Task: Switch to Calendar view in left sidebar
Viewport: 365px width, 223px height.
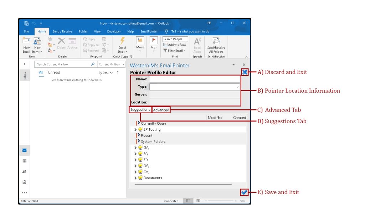Action: [x=24, y=161]
